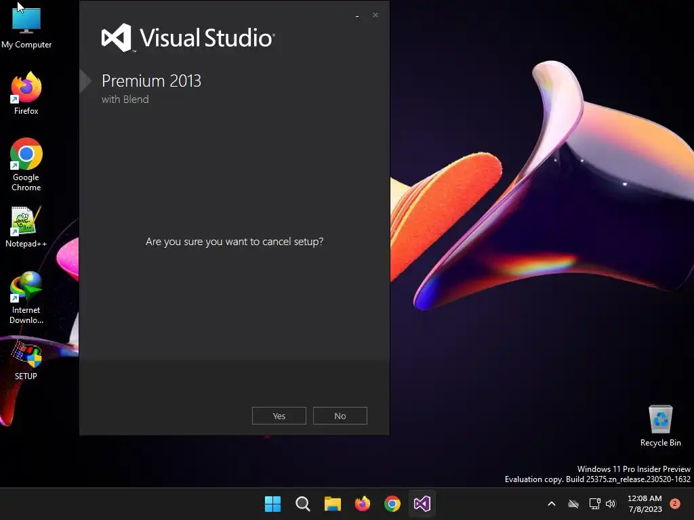Viewport: 694px width, 520px height.
Task: Confirm cancel by clicking Yes
Action: [279, 416]
